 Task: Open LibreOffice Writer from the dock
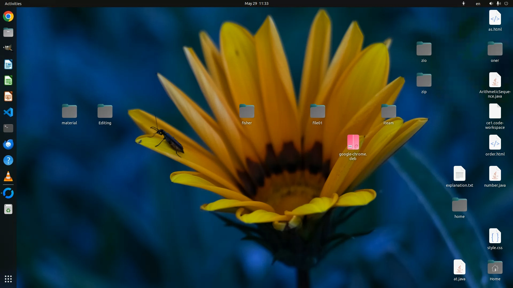[x=8, y=65]
